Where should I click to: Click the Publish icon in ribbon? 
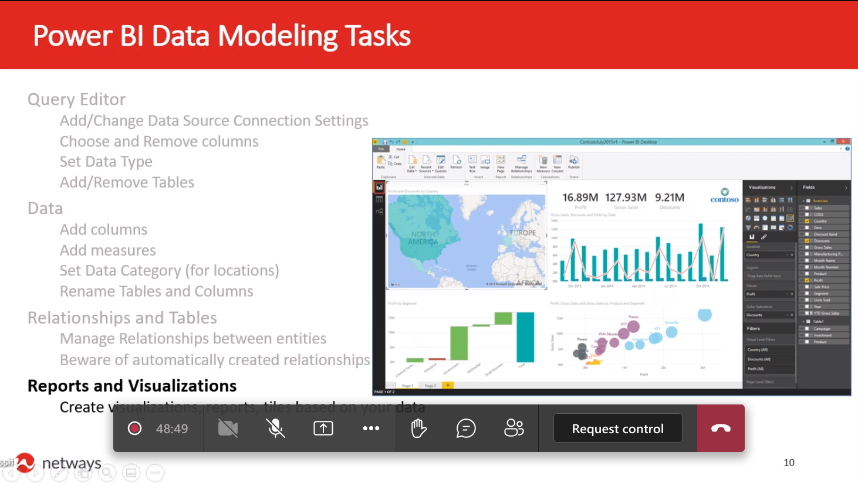[x=574, y=162]
